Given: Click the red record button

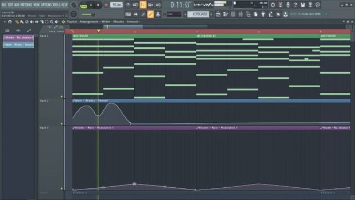Looking at the screenshot, I should pyautogui.click(x=106, y=5).
